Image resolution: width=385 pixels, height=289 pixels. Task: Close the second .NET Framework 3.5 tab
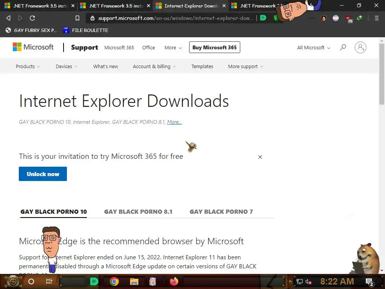(148, 6)
